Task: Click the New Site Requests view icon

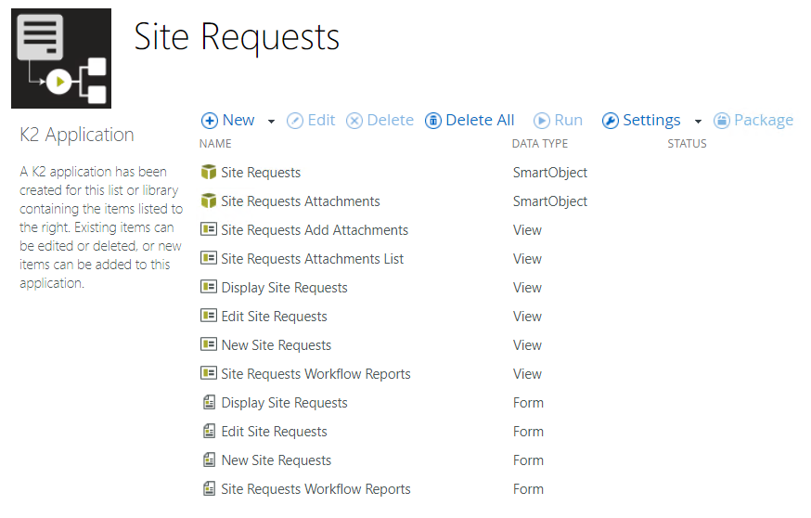Action: 209,344
